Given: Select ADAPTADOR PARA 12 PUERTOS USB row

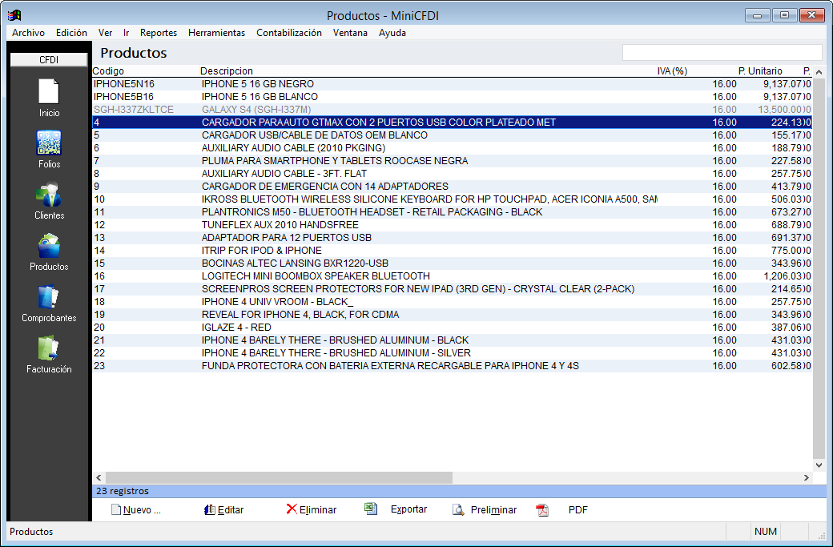Looking at the screenshot, I should point(452,237).
